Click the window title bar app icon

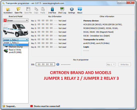point(3,3)
